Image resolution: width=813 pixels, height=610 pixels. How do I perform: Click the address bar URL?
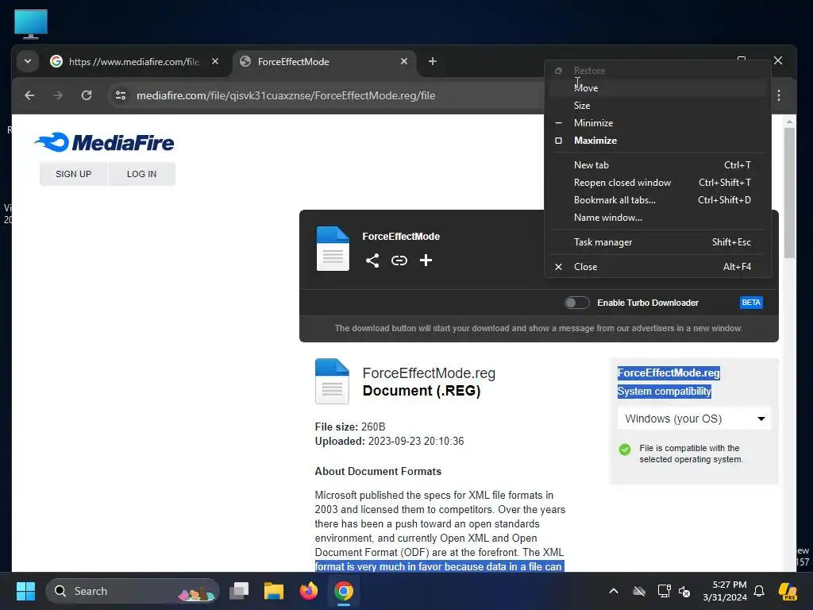point(286,95)
